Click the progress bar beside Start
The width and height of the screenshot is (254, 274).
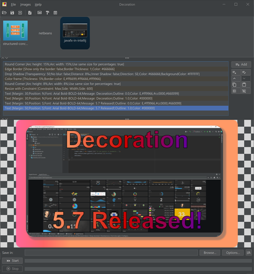[x=138, y=261]
